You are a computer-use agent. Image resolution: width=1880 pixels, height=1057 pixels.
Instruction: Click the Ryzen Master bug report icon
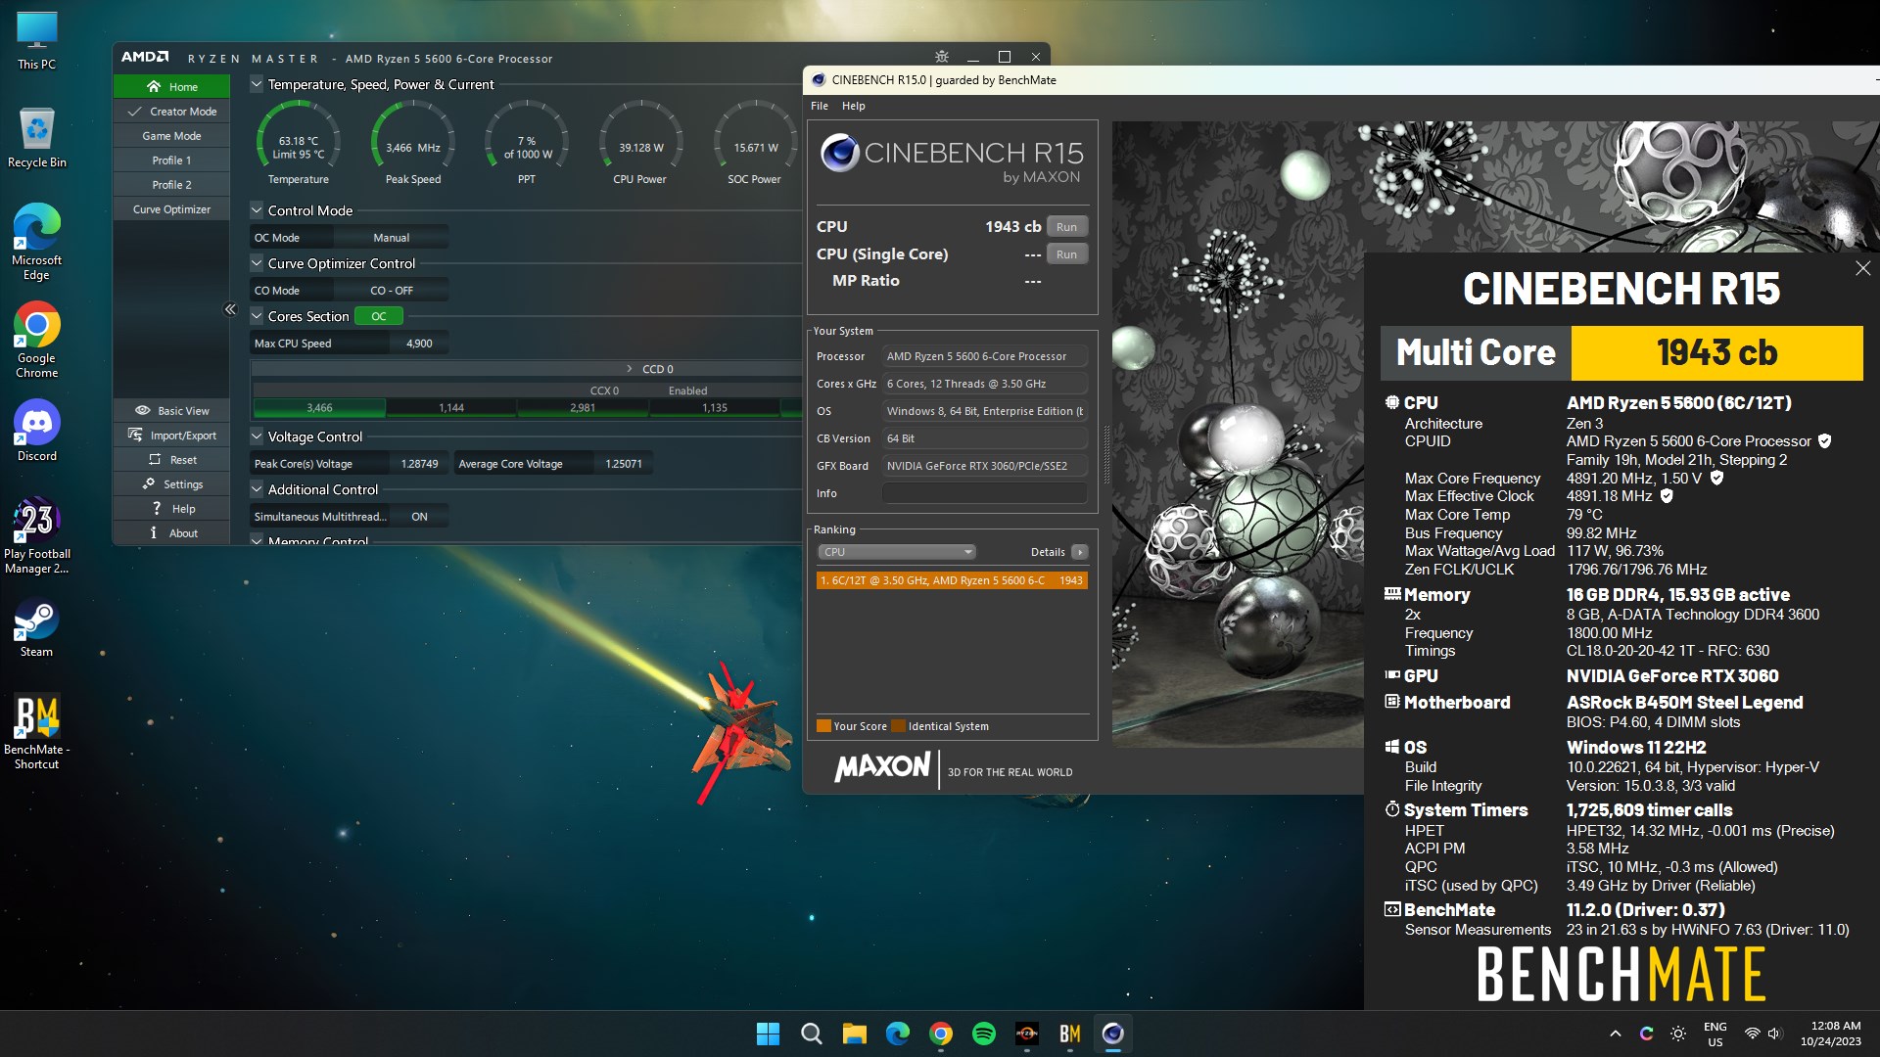[942, 57]
